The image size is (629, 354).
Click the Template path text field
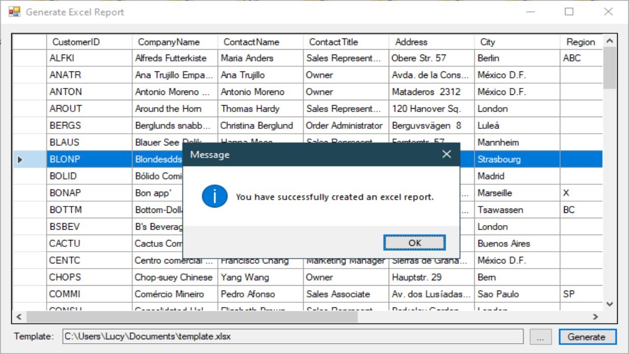click(x=293, y=337)
